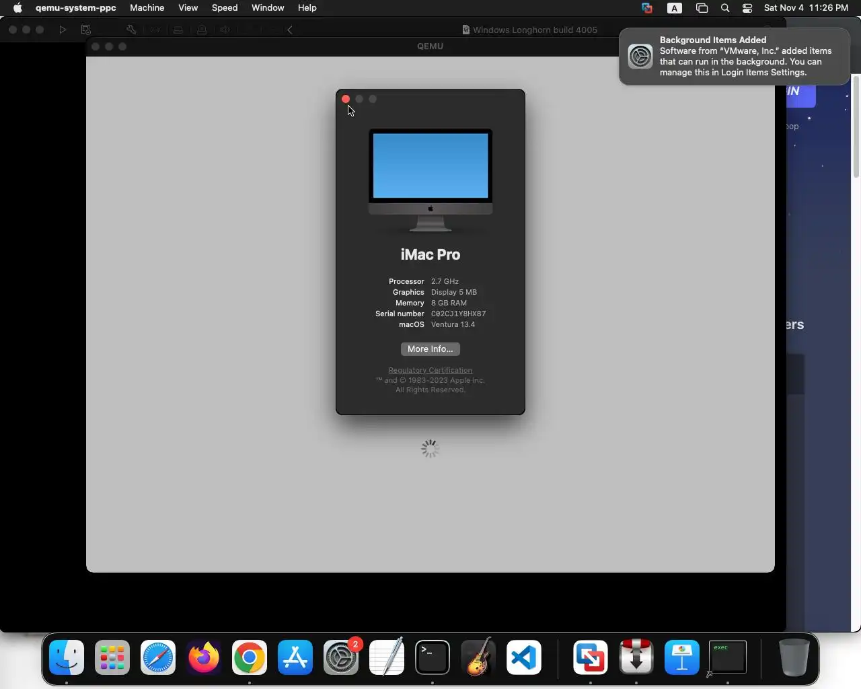Click the play button in VMware toolbar

pyautogui.click(x=63, y=30)
